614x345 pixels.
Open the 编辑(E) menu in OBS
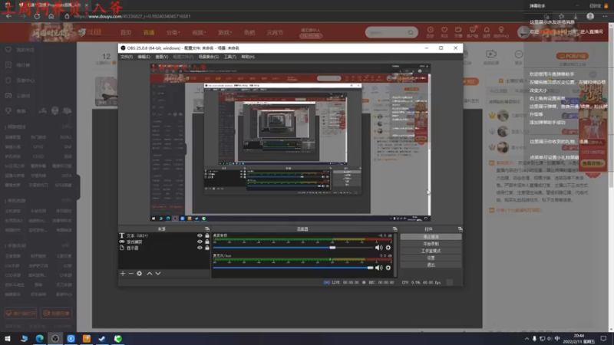point(144,57)
